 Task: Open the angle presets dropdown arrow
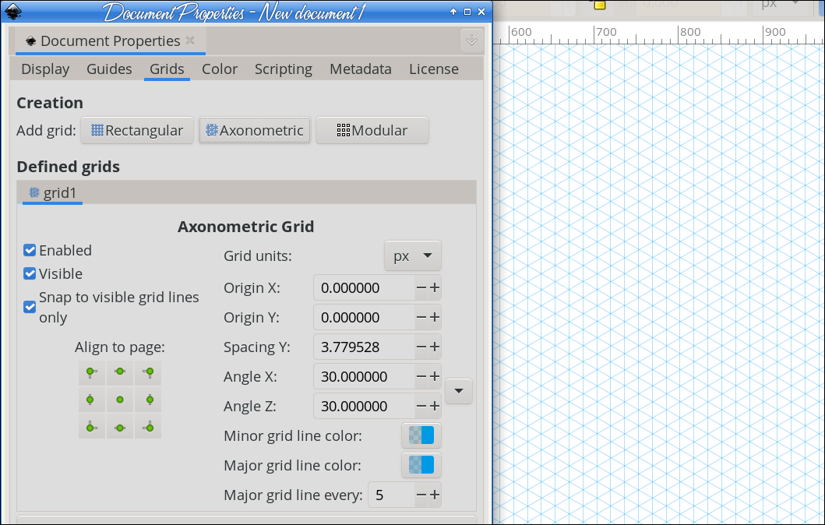(x=459, y=391)
